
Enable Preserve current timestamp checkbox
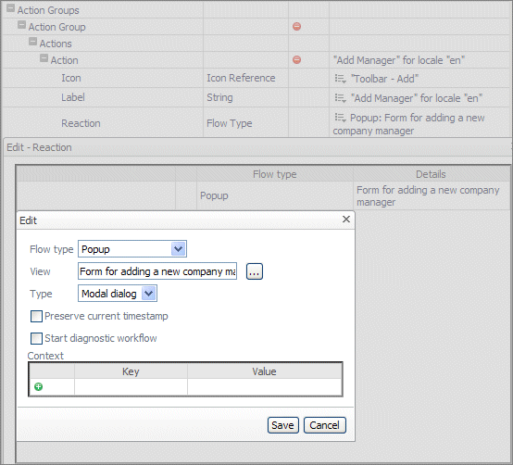click(36, 317)
